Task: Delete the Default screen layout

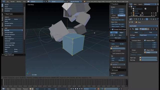Action: (46, 1)
